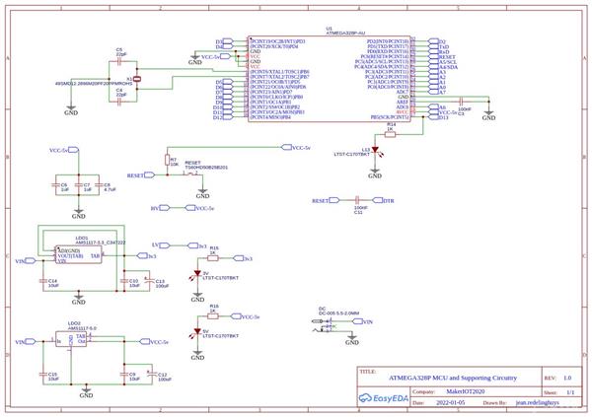Select the U1 ATMEGA328P-AU chip body
Viewport: 592px width, 417px height.
tap(329, 79)
